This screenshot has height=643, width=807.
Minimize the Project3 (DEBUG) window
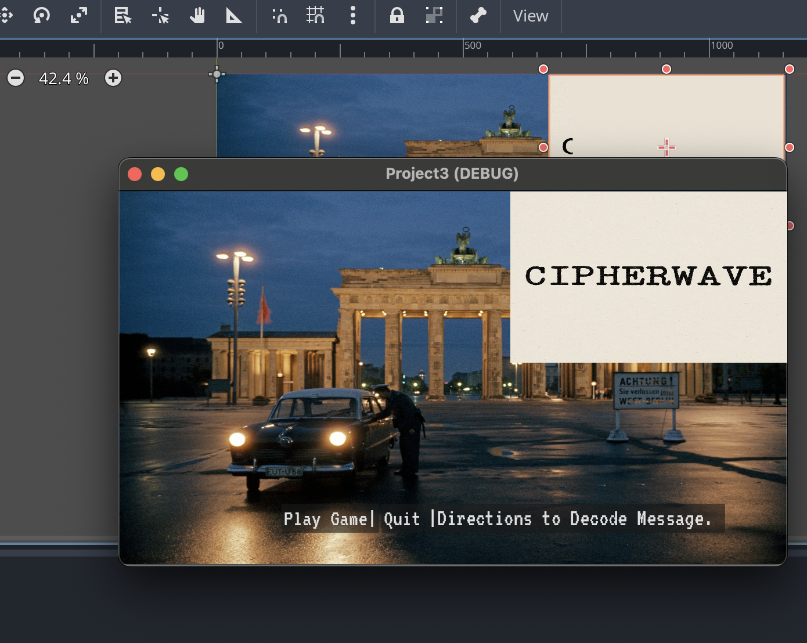click(158, 174)
